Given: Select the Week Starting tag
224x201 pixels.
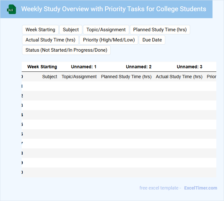Looking at the screenshot, I should pos(40,30).
